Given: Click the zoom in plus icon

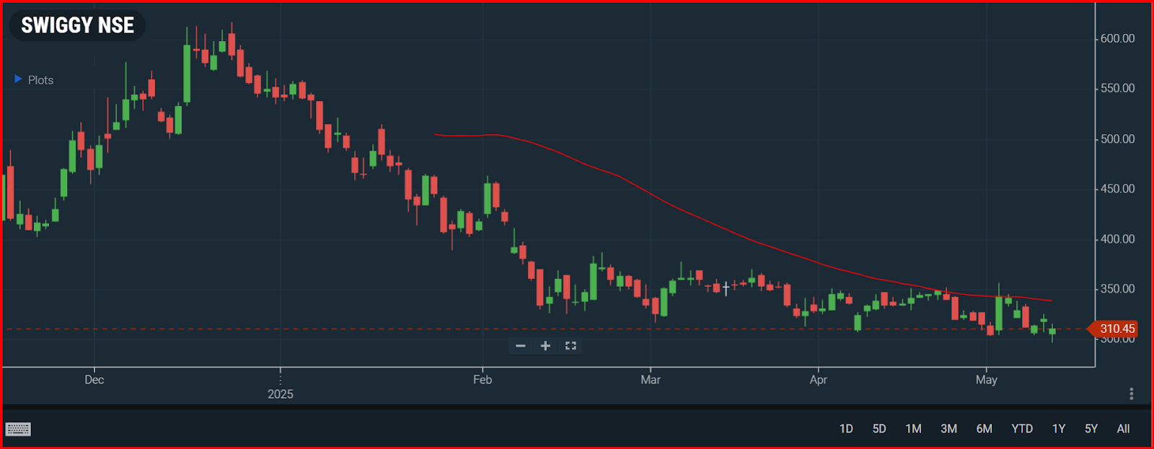Looking at the screenshot, I should pyautogui.click(x=546, y=346).
